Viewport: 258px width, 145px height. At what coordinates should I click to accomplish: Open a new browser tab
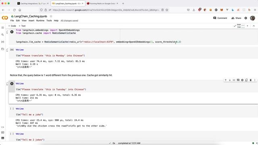[x=123, y=4]
